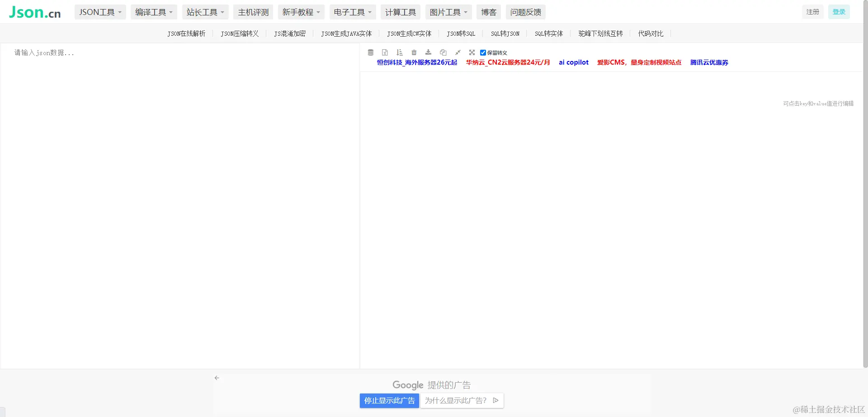Image resolution: width=868 pixels, height=417 pixels.
Task: Click 为什么显示此广告? button
Action: 462,400
